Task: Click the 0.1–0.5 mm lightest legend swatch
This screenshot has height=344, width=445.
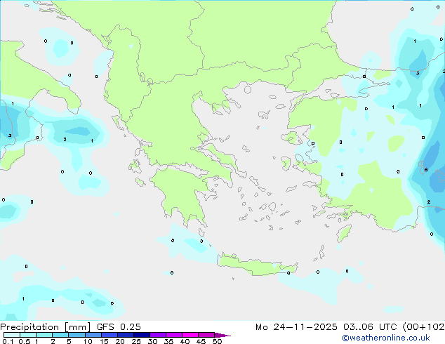Action: (x=12, y=335)
